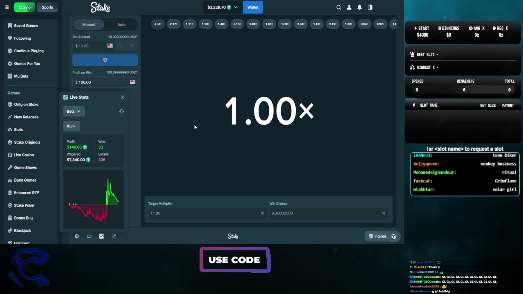Image resolution: width=523 pixels, height=294 pixels.
Task: Click the flag icon in Bet Amount field
Action: point(110,46)
